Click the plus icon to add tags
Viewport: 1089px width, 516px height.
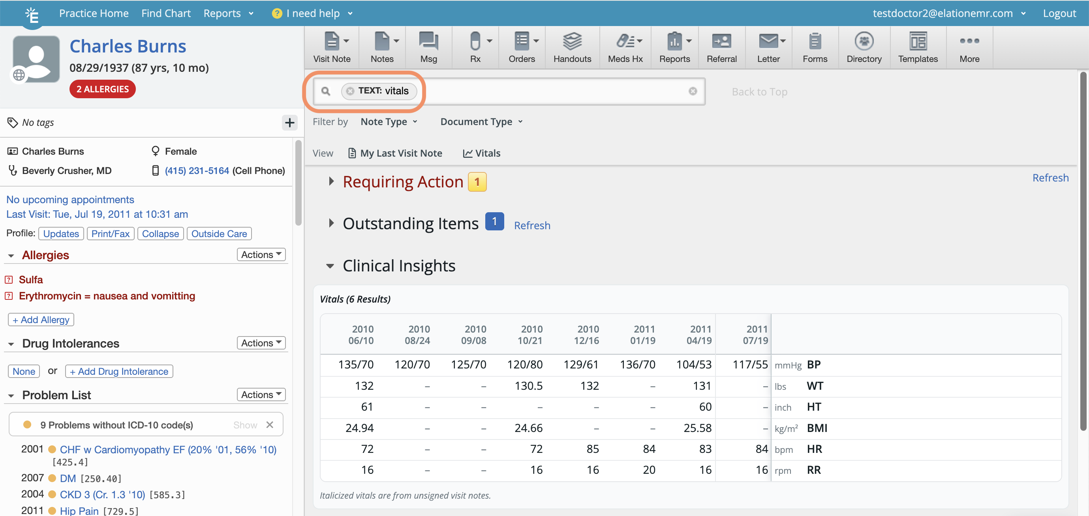pyautogui.click(x=289, y=122)
